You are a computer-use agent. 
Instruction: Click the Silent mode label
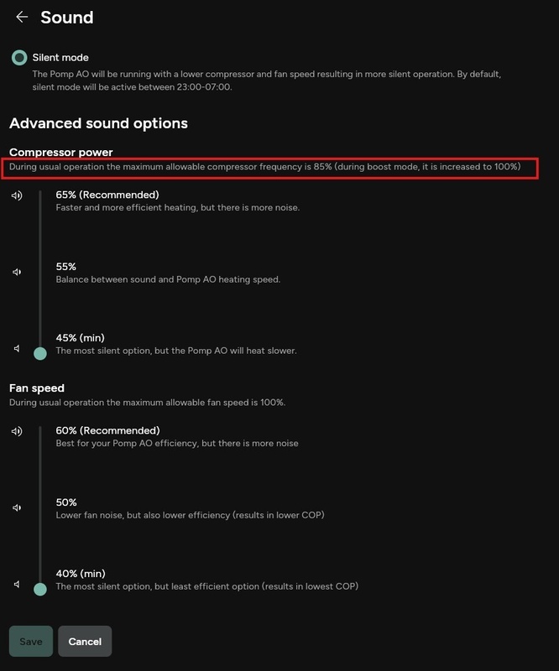click(60, 58)
